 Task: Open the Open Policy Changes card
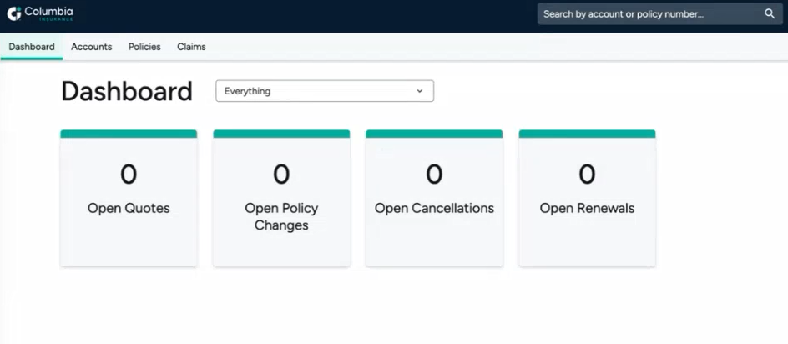pos(281,198)
